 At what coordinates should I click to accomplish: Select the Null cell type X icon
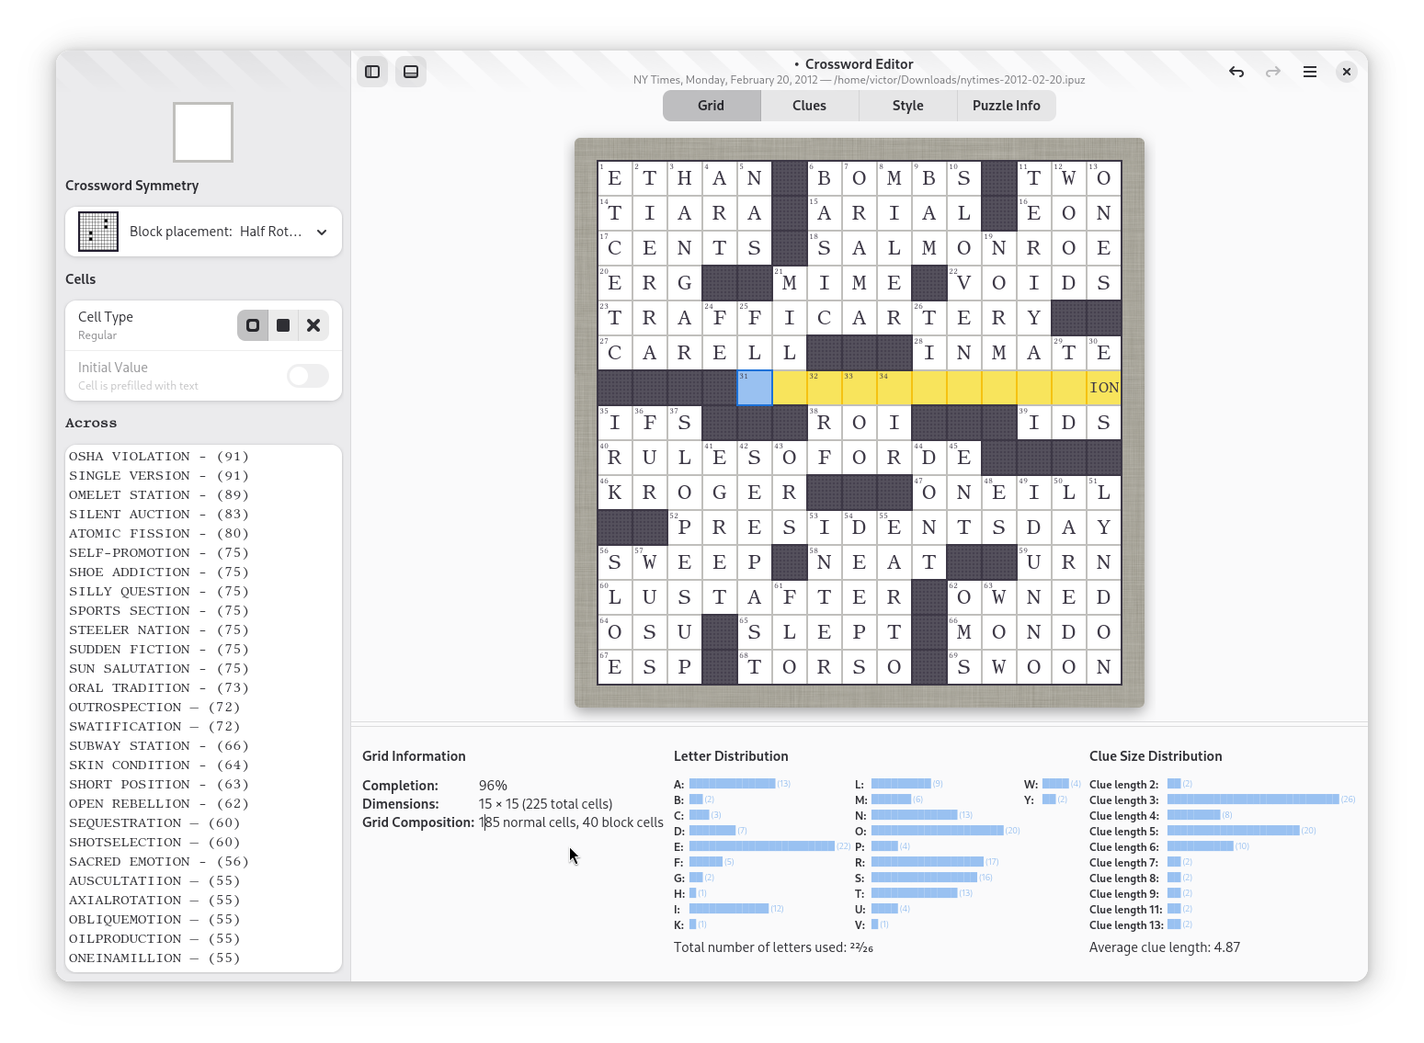coord(313,325)
